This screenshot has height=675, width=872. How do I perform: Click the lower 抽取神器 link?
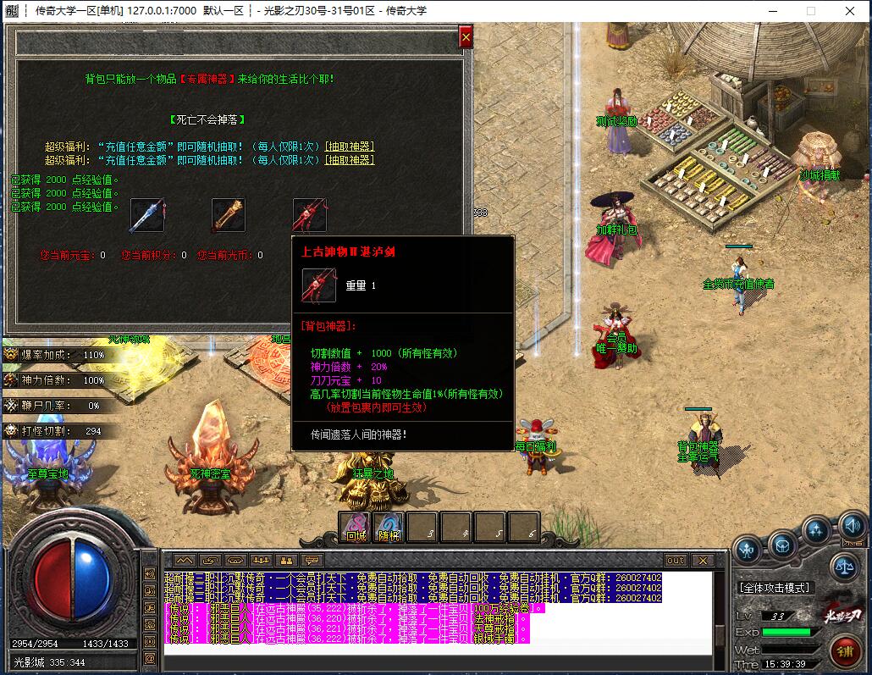pyautogui.click(x=350, y=160)
